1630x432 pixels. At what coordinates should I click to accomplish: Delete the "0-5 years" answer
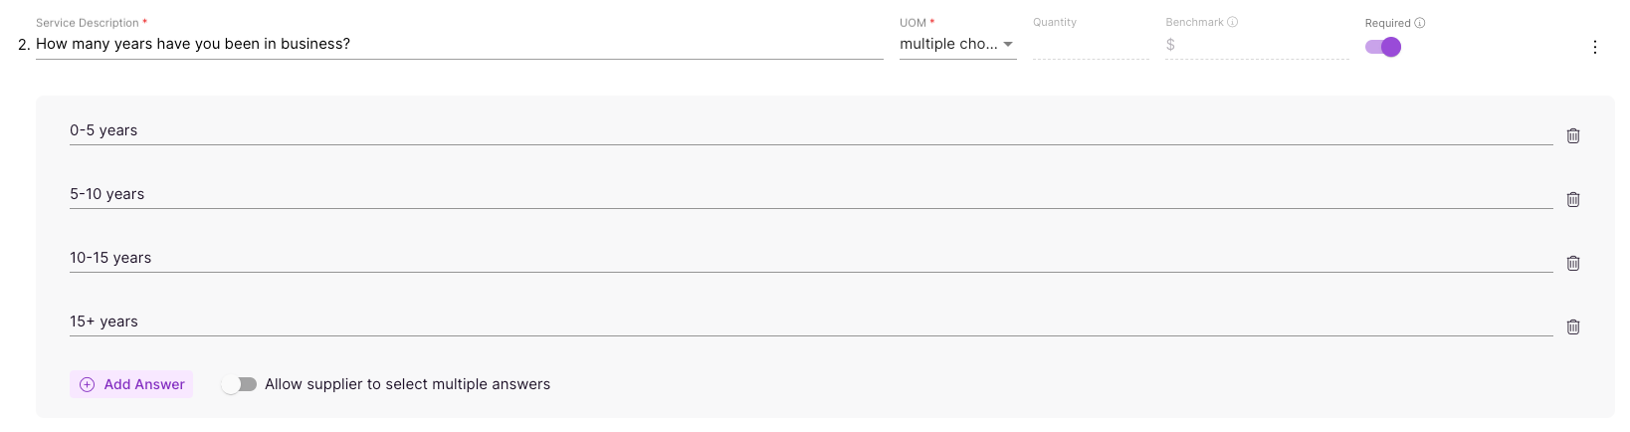[1573, 135]
